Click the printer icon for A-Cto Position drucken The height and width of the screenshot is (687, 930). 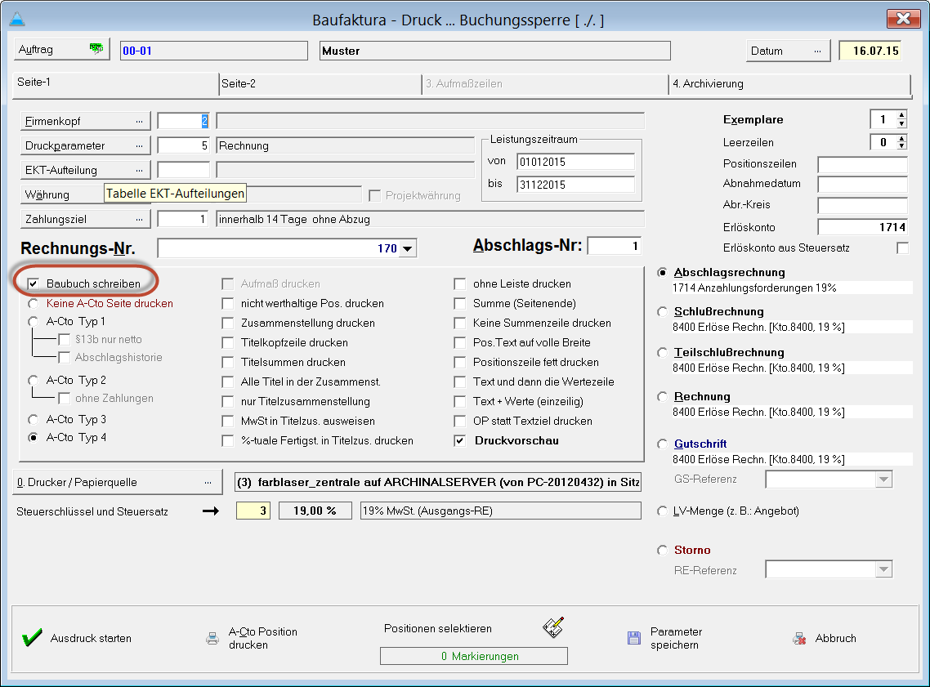coord(212,639)
